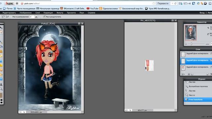Select the Волшебная палочка history entry
This screenshot has width=212, height=119.
point(198,86)
